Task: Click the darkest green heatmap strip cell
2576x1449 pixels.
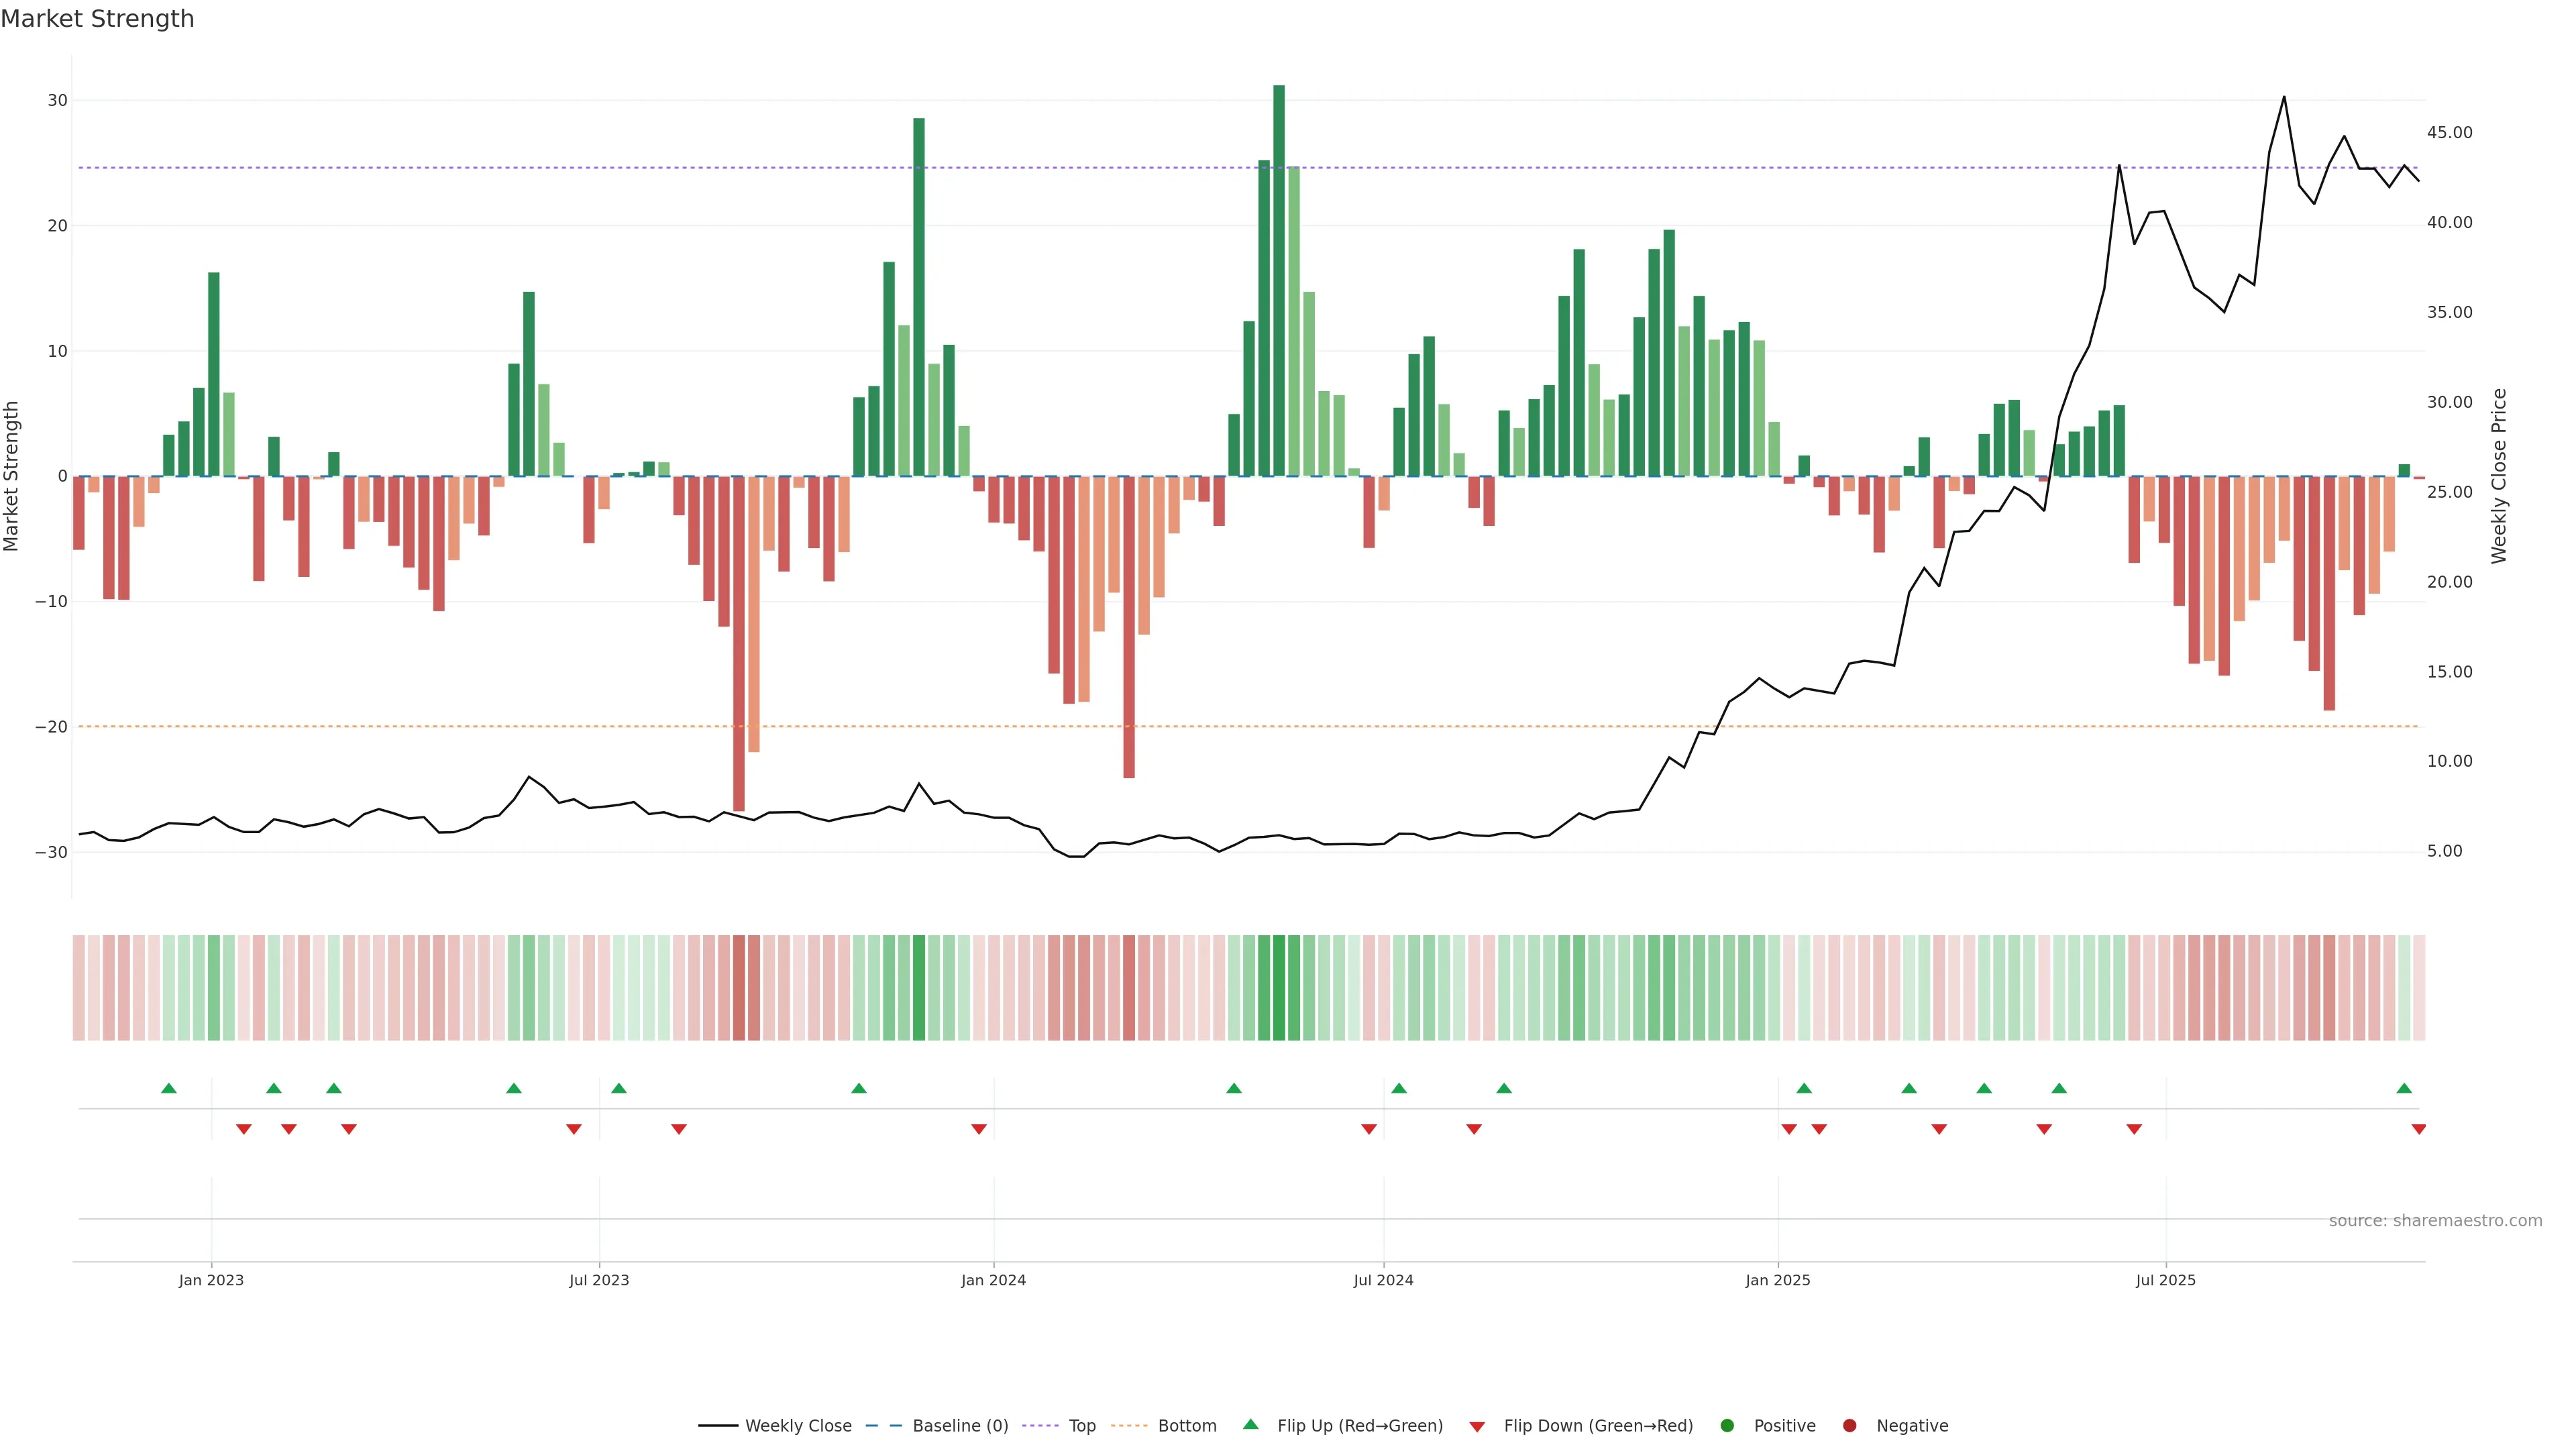Action: tap(1279, 988)
